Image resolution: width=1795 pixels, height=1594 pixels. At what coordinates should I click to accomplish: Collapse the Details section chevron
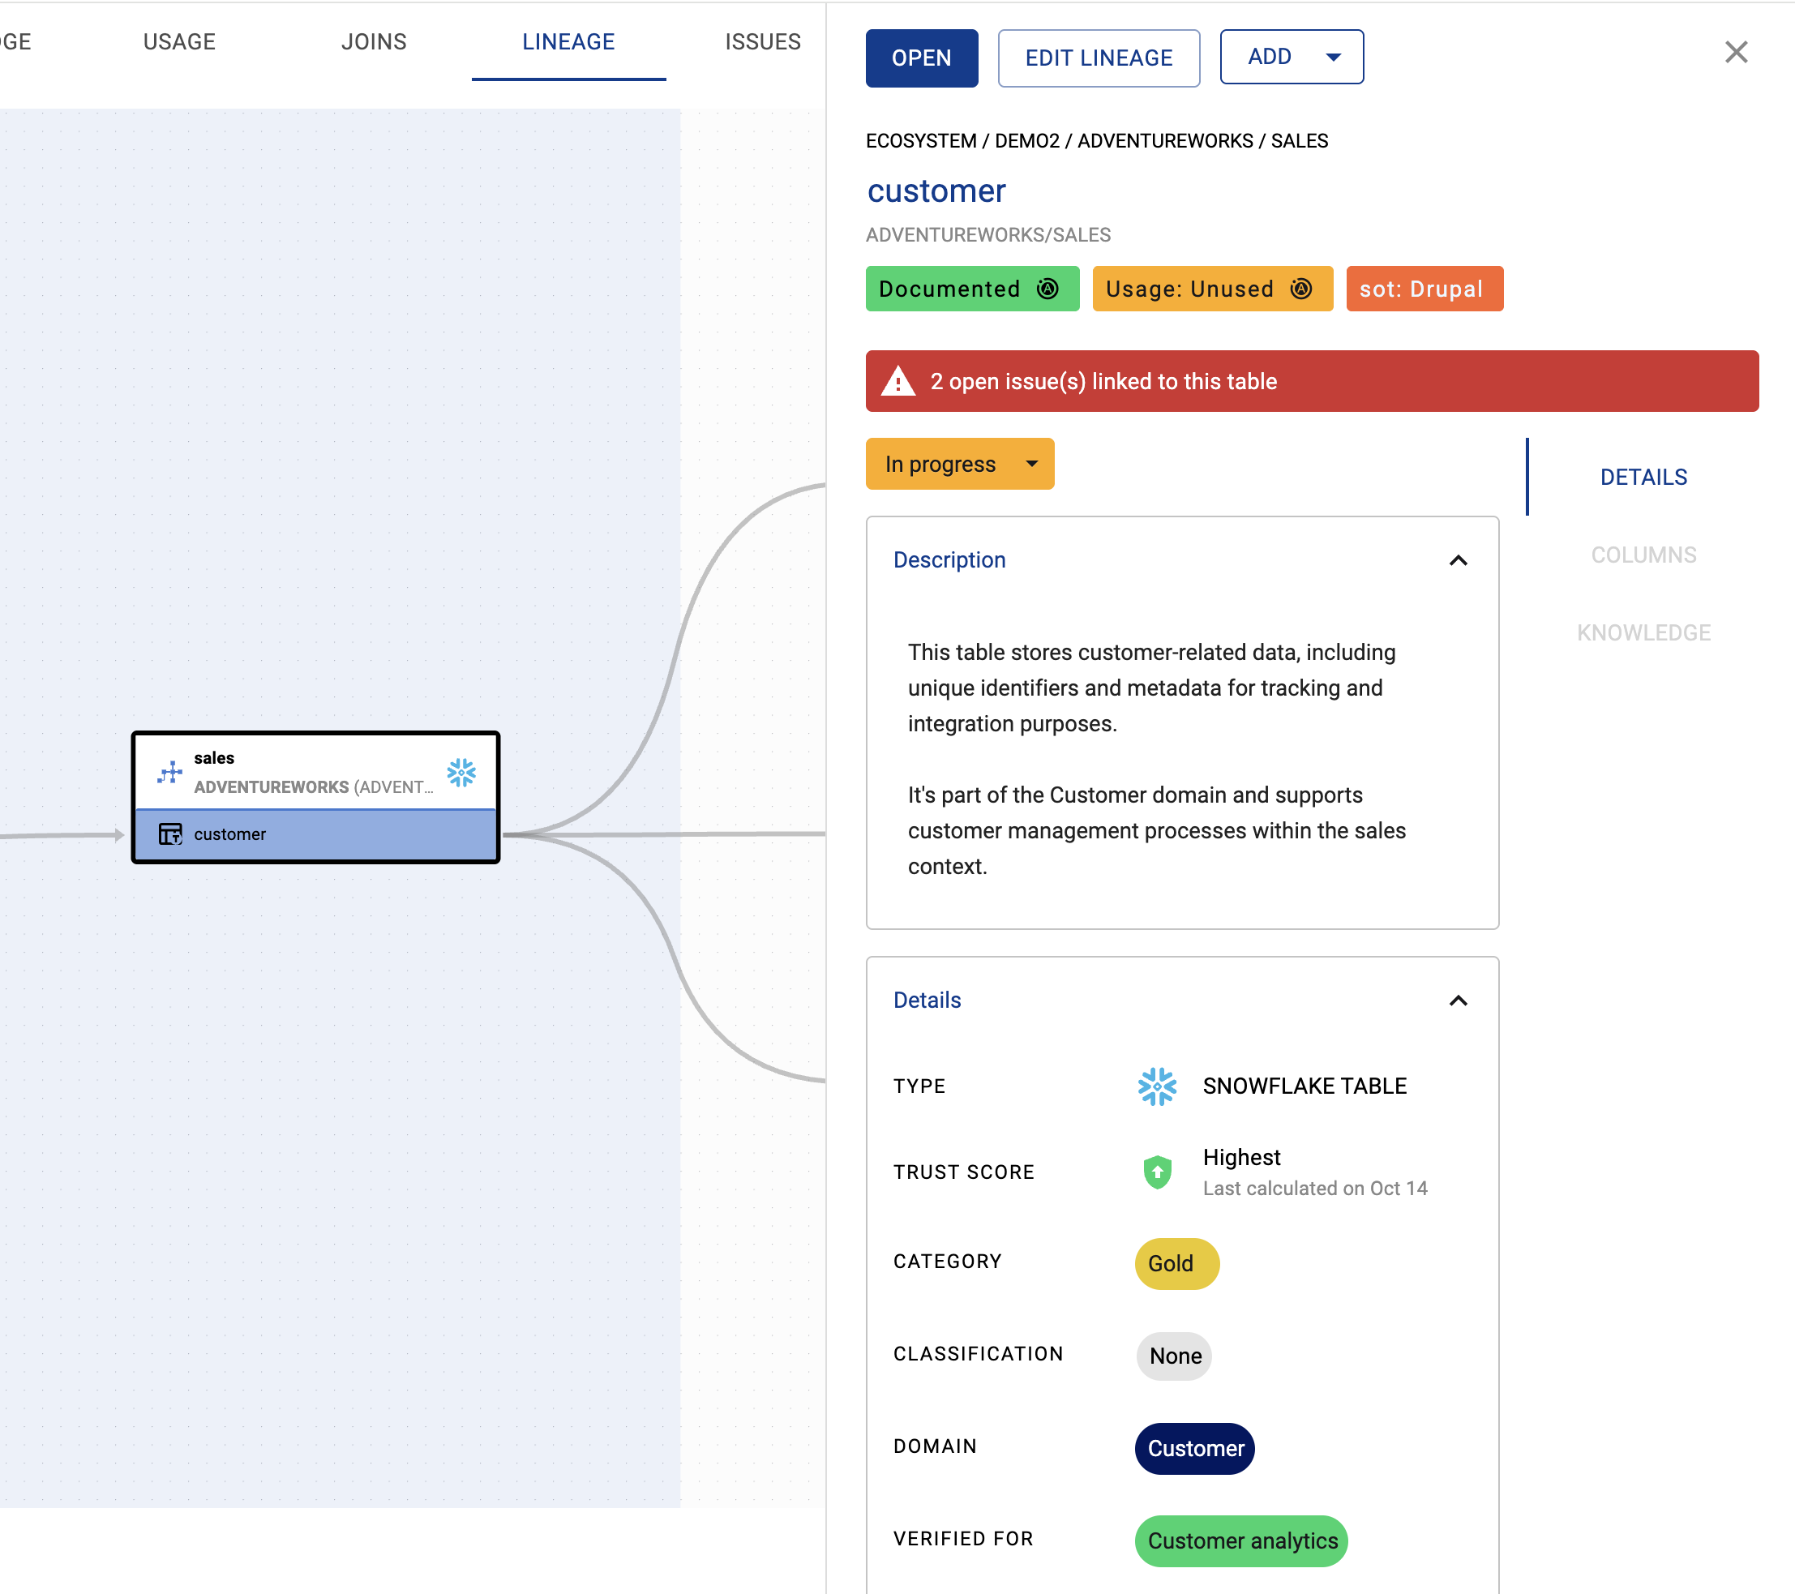pyautogui.click(x=1458, y=1001)
